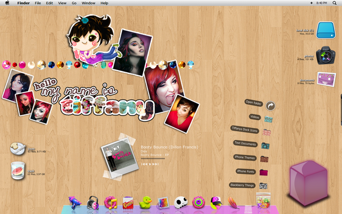Open the green rubber duck dock icon
Image resolution: width=342 pixels, height=214 pixels.
145,203
